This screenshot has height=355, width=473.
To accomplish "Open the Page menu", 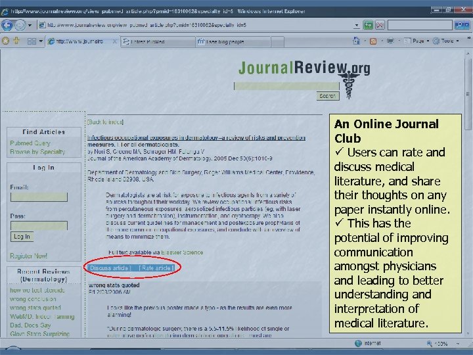I will (x=416, y=41).
